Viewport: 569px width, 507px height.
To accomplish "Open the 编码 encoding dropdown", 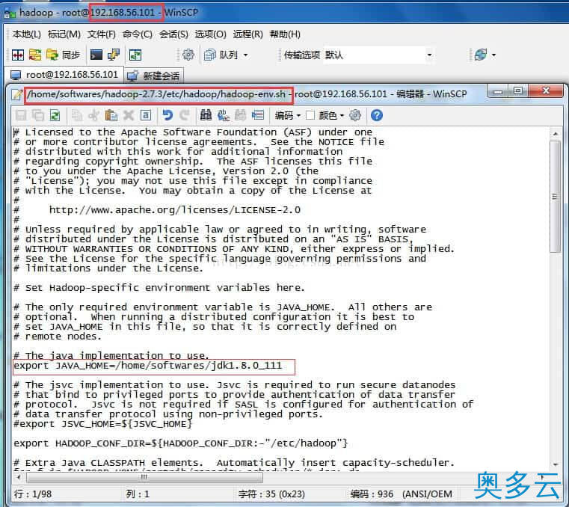I will (288, 115).
